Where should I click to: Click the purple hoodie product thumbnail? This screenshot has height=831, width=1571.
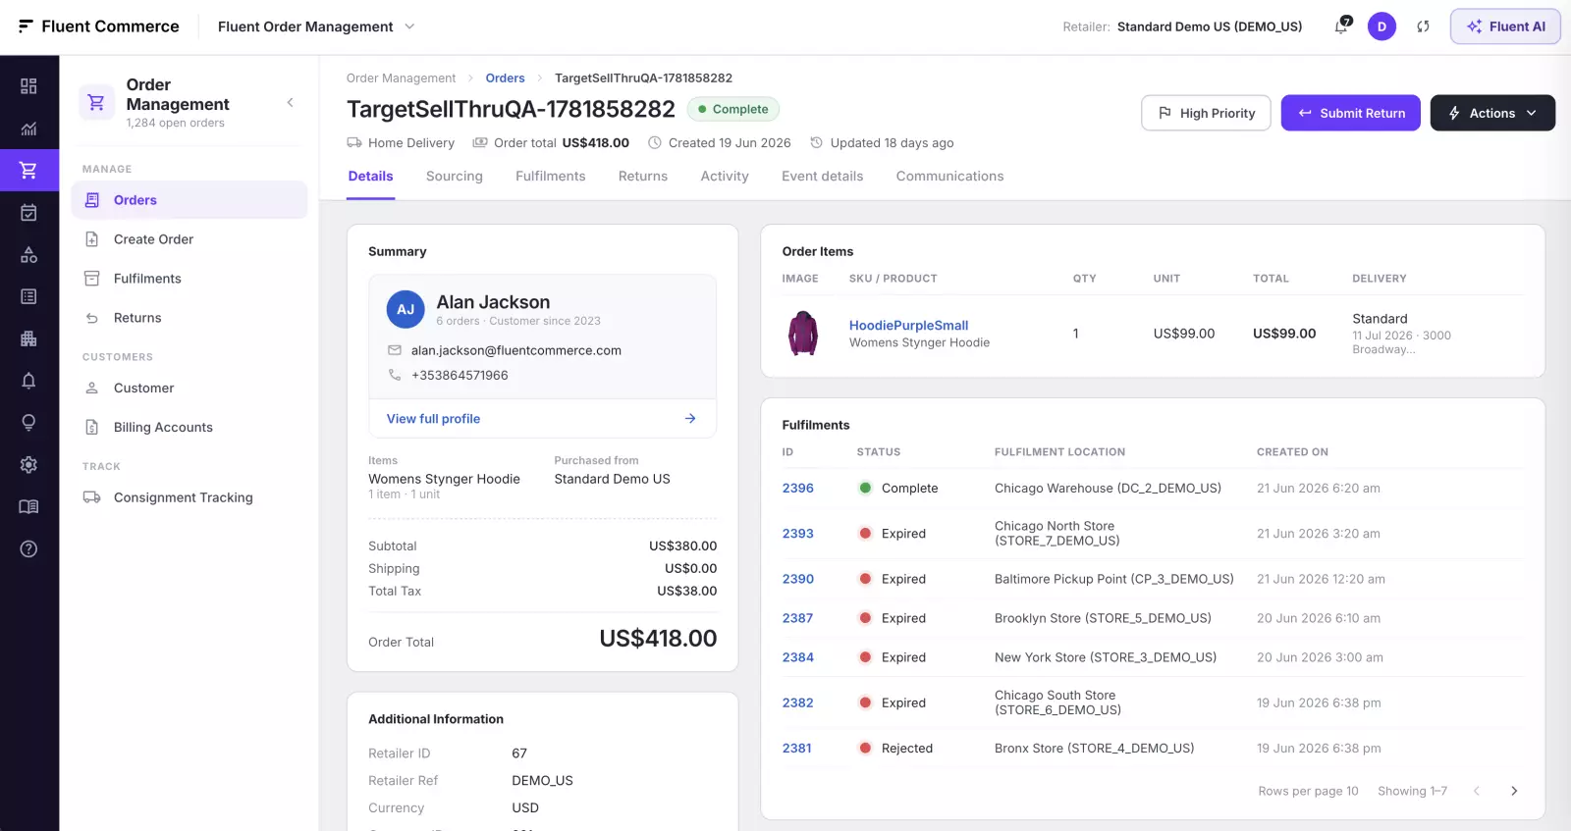pos(803,334)
